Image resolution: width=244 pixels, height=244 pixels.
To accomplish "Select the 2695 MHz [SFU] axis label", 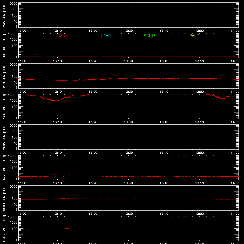I will 4,137.
